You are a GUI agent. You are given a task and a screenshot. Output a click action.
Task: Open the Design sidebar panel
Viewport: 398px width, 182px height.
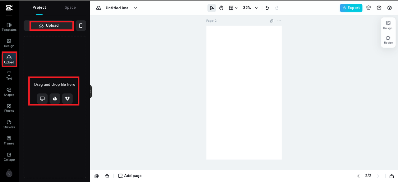tap(9, 43)
